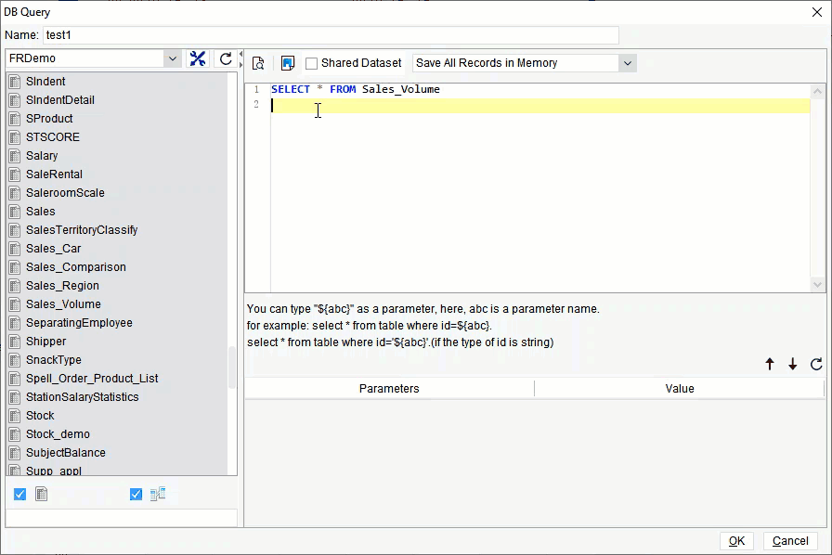Cancel the DB Query dialog
This screenshot has width=832, height=555.
790,540
